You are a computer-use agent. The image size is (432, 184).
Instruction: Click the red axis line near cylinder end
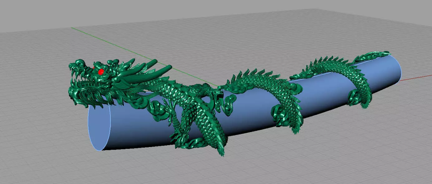click(416, 78)
